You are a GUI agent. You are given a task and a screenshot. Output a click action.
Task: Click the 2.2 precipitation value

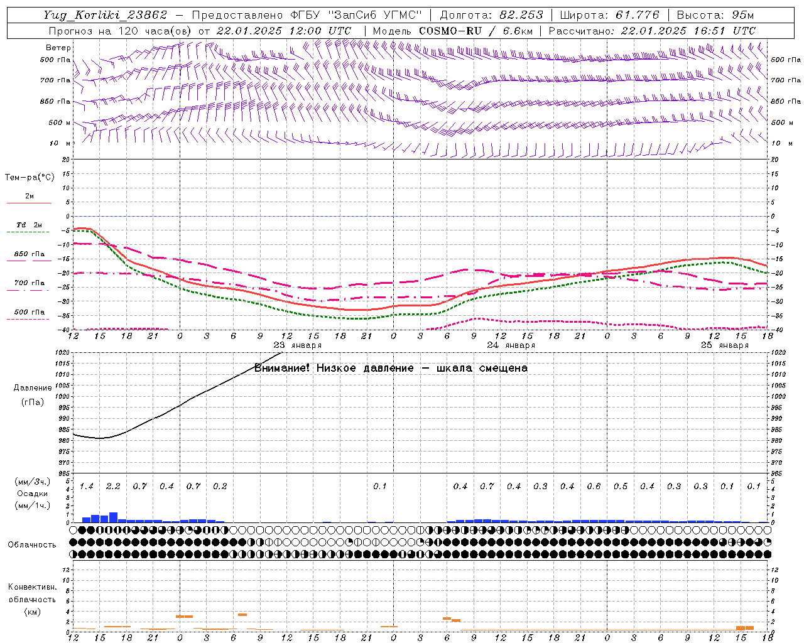tap(113, 487)
